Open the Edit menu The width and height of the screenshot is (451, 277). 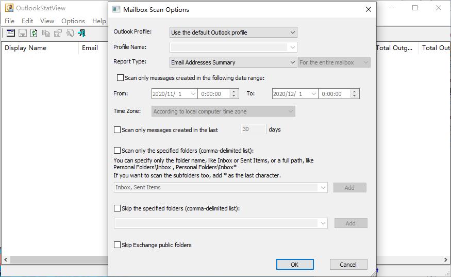(27, 21)
